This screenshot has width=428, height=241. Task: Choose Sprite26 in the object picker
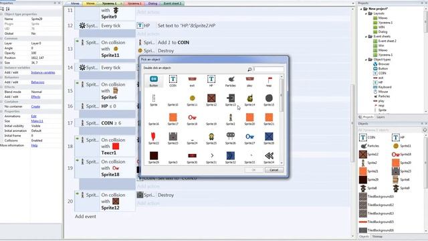(x=230, y=139)
